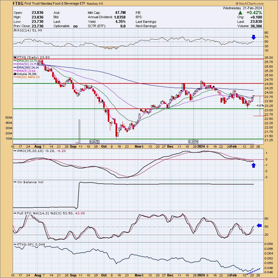Click the Prev Close value 23.730
Image resolution: width=278 pixels, height=278 pixels.
[37, 26]
